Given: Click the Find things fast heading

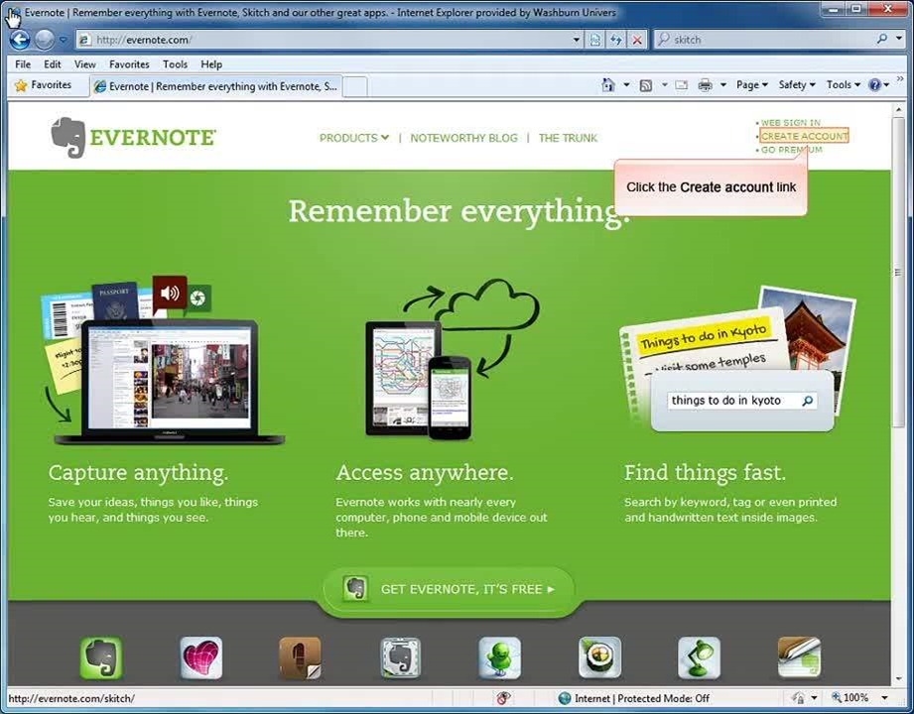Looking at the screenshot, I should point(705,472).
